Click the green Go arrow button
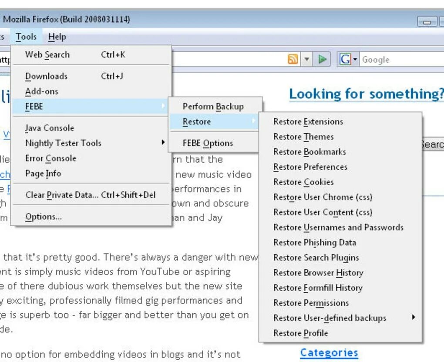 pyautogui.click(x=322, y=59)
